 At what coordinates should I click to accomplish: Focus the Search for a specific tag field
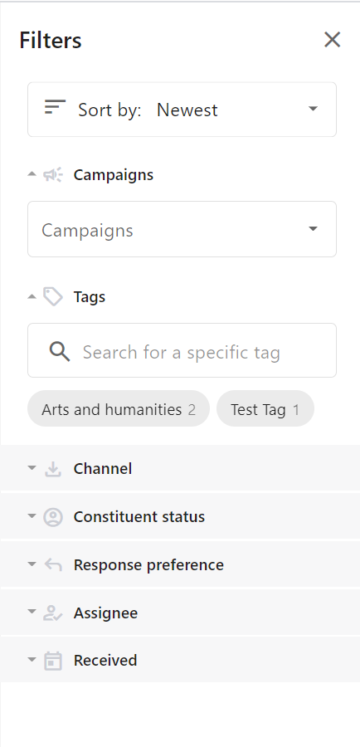click(x=182, y=350)
